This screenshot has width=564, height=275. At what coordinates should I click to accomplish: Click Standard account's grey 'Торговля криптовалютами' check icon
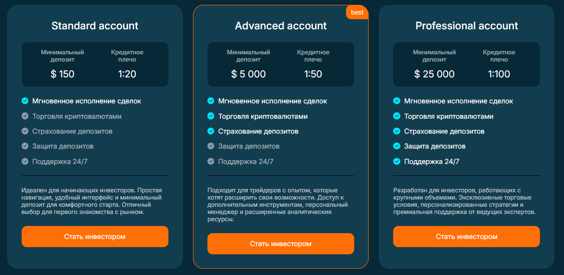click(x=25, y=116)
